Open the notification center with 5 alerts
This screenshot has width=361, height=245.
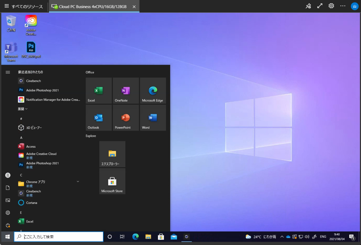(x=352, y=237)
